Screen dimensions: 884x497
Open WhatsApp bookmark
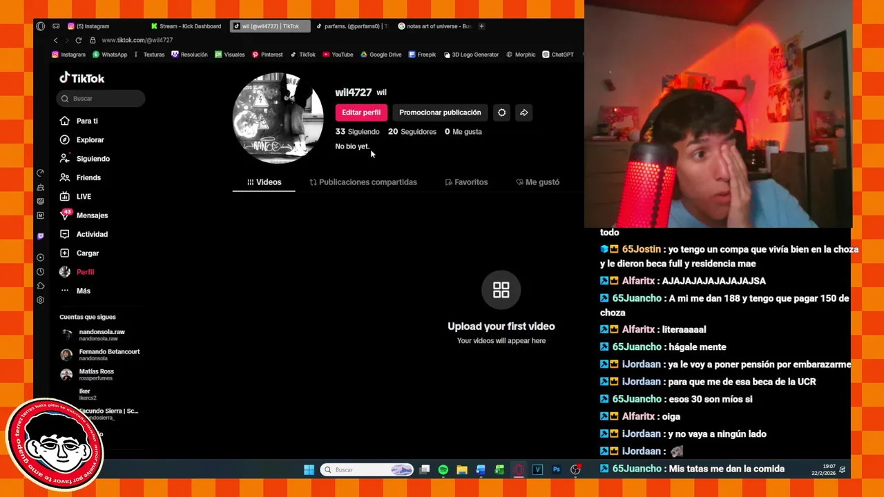coord(110,55)
